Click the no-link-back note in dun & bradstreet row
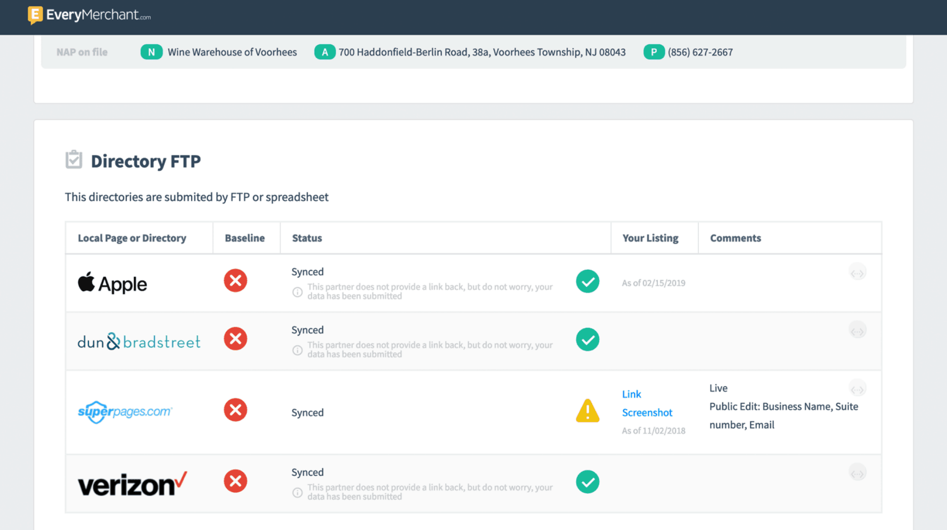This screenshot has width=947, height=530. [x=430, y=350]
